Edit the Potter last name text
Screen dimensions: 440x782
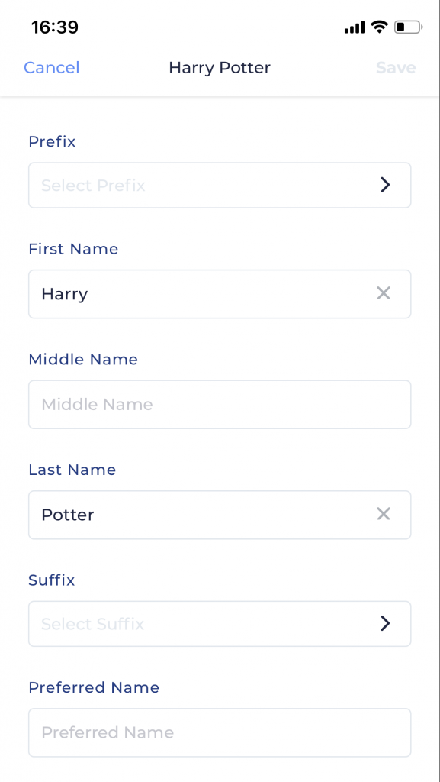(68, 515)
